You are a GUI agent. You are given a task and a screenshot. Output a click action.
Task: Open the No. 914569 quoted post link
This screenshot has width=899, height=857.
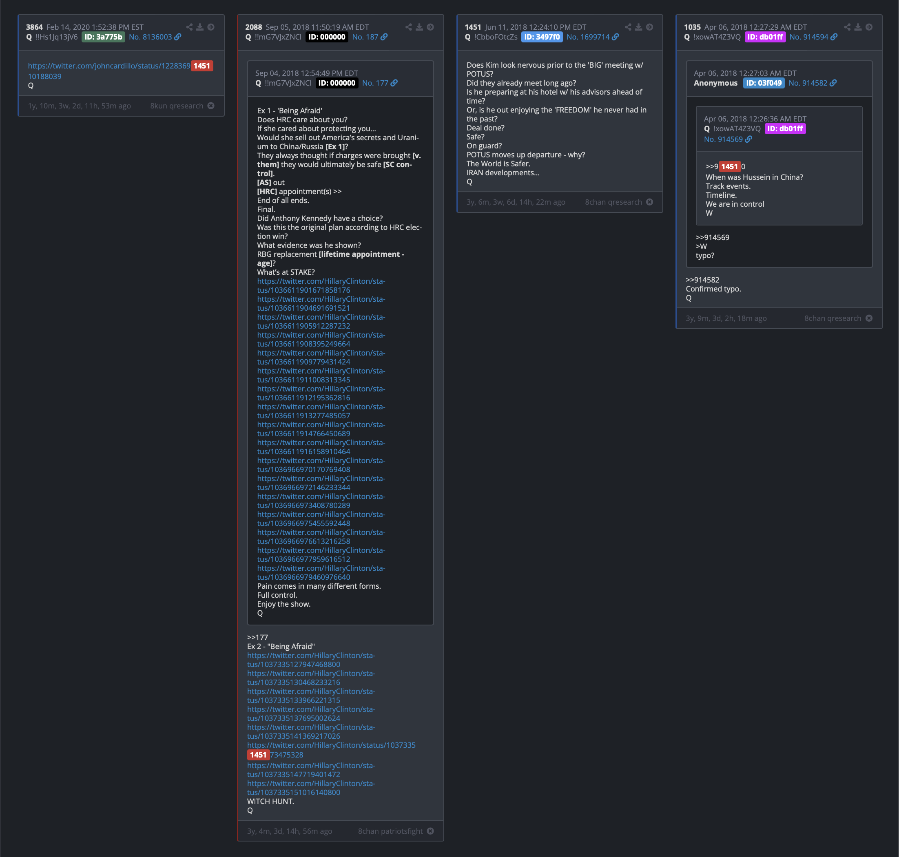tap(724, 139)
